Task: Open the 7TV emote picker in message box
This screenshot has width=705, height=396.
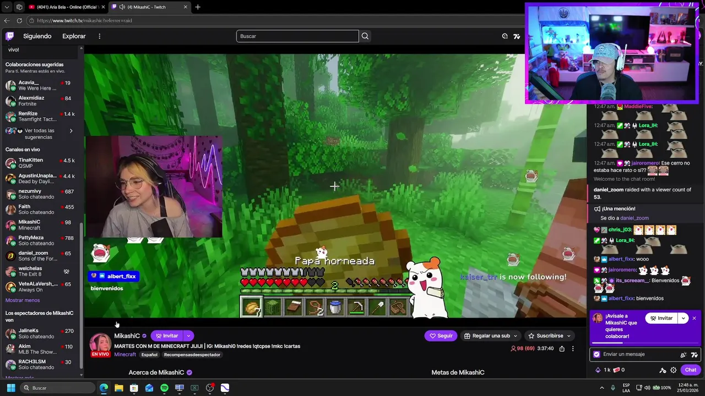Action: click(x=694, y=355)
